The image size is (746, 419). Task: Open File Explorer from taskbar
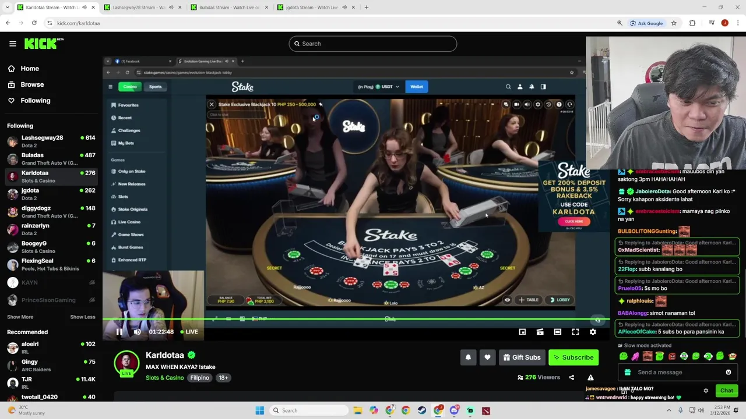[358, 410]
